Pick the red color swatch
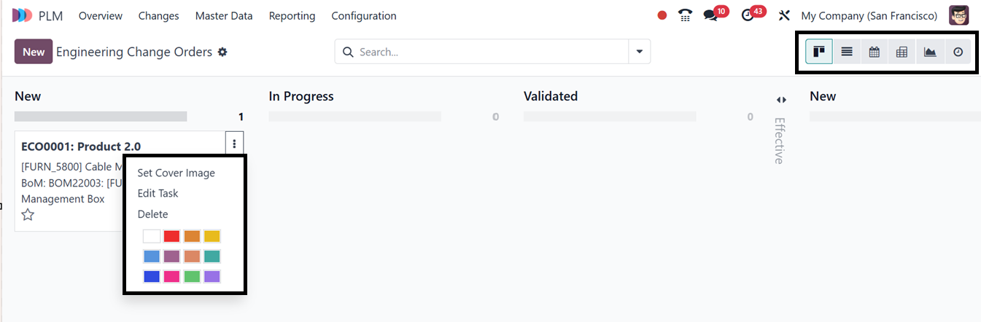 [171, 236]
